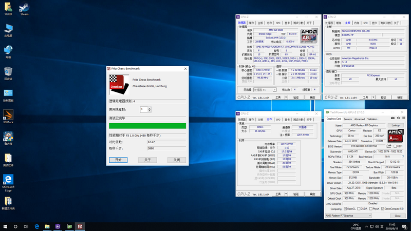
Task: Open the Steam desktop shortcut
Action: click(24, 9)
